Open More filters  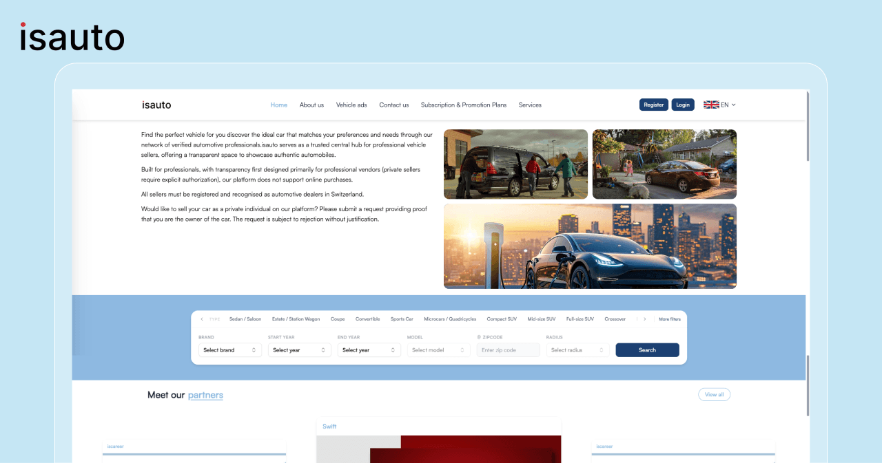tap(670, 319)
